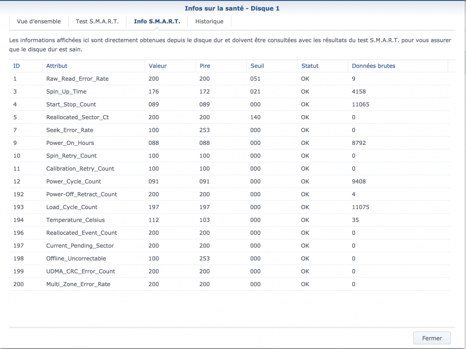Switch to the Vue d'ensemble tab
Viewport: 466px width, 349px height.
point(39,21)
